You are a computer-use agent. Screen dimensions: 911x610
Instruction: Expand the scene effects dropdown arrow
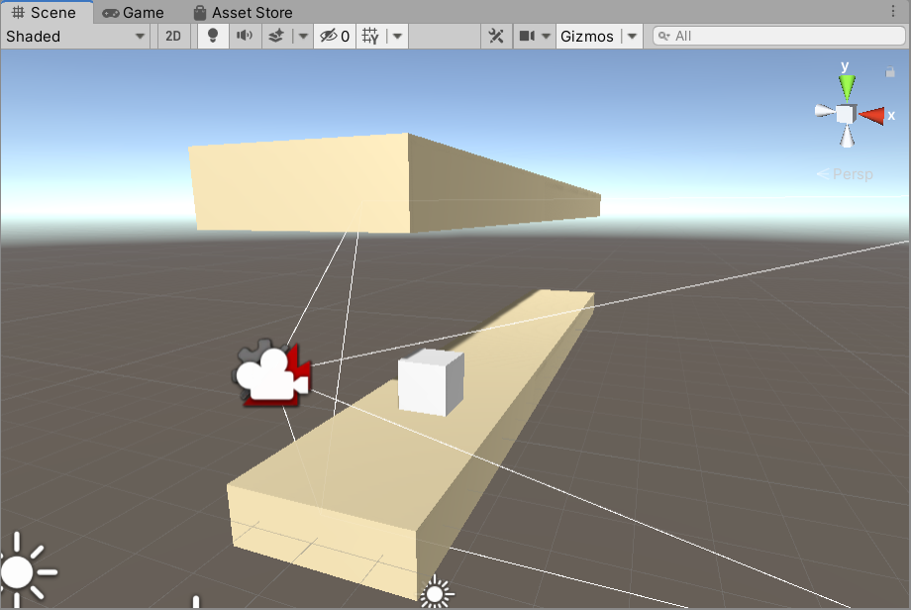click(x=303, y=36)
